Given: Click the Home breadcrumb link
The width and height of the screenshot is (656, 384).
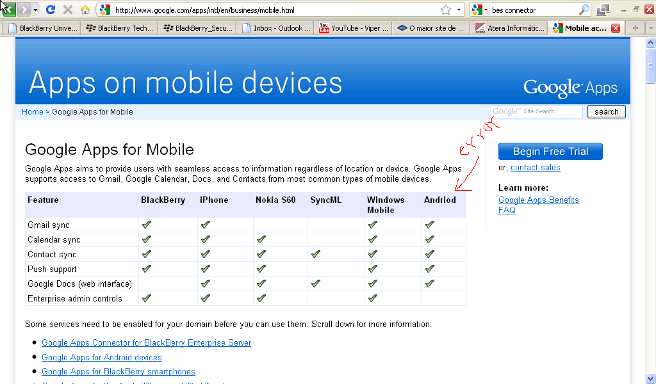Looking at the screenshot, I should pyautogui.click(x=32, y=112).
